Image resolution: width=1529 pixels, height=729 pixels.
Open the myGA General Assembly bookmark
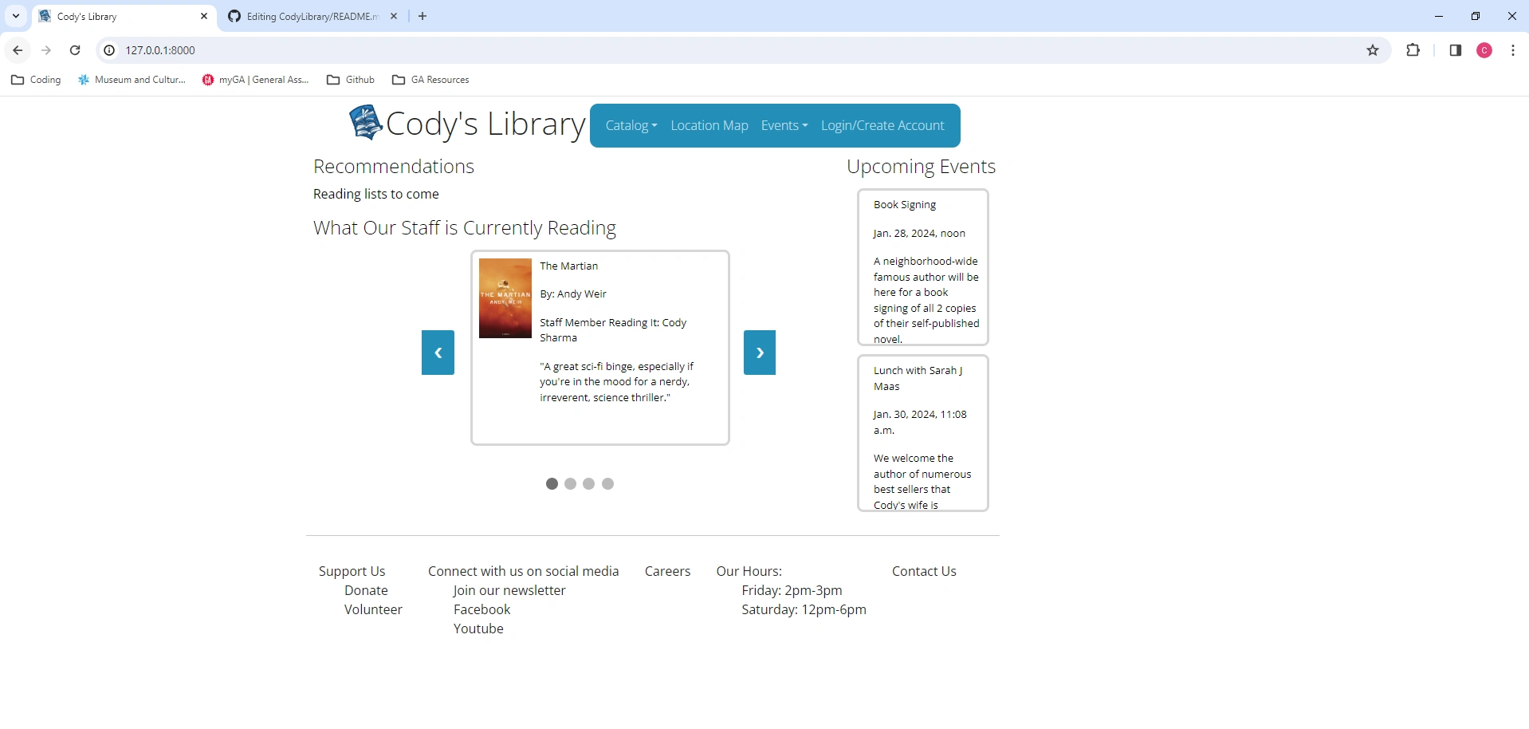pyautogui.click(x=255, y=80)
